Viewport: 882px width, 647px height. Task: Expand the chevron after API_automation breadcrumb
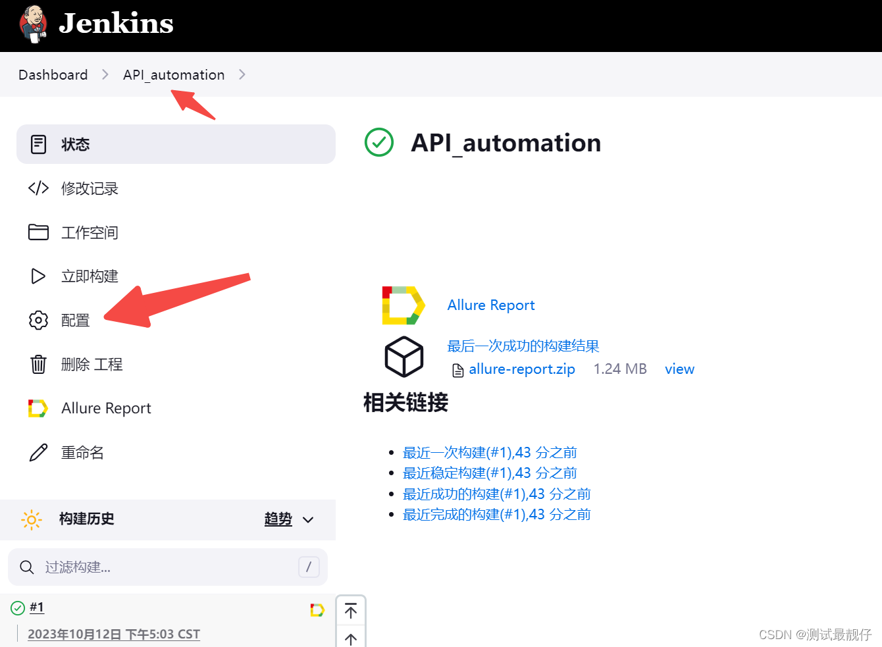pos(242,74)
